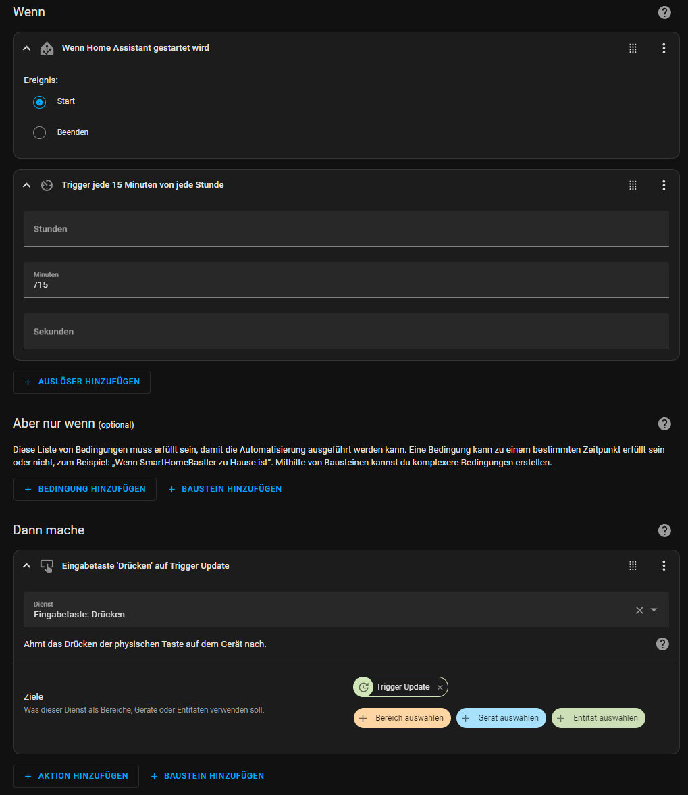This screenshot has height=795, width=688.
Task: Open the menu of the Eingabetaste action
Action: click(664, 566)
